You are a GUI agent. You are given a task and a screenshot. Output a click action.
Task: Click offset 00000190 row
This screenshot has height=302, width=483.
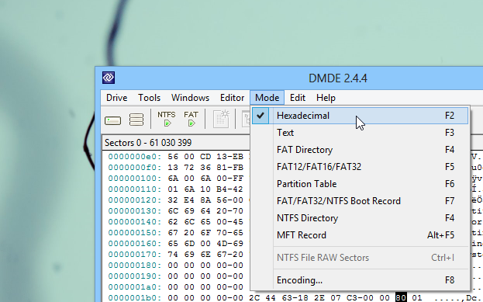point(135,276)
